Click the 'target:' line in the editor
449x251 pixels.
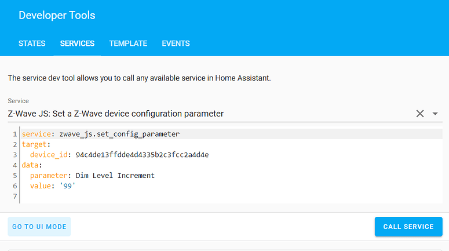36,144
